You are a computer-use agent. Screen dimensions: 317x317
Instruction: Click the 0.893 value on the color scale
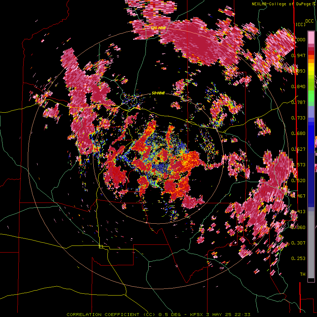[298, 71]
